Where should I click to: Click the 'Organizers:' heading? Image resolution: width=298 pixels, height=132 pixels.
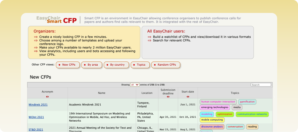tap(45, 31)
